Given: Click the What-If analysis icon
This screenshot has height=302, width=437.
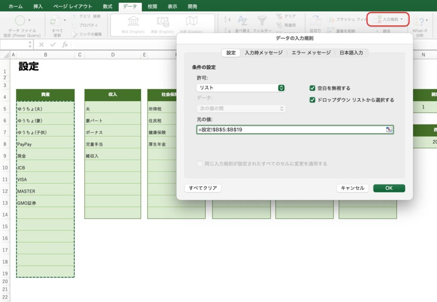Looking at the screenshot, I should 418,21.
